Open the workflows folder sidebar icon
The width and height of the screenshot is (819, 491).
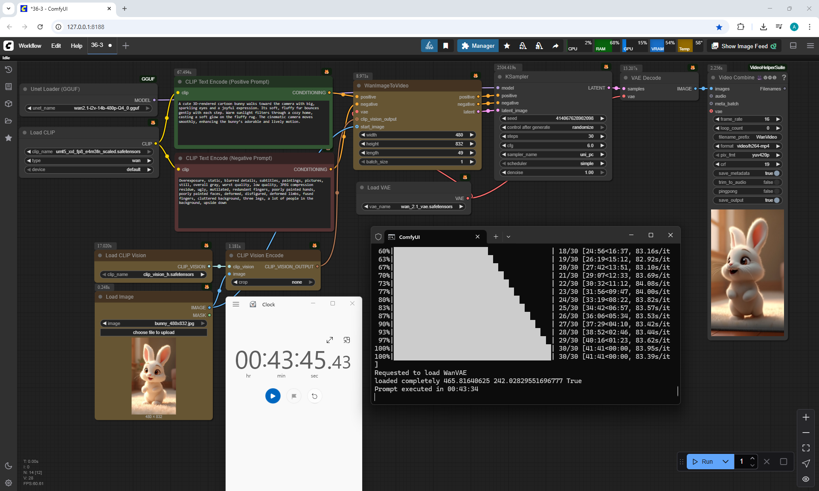click(9, 121)
